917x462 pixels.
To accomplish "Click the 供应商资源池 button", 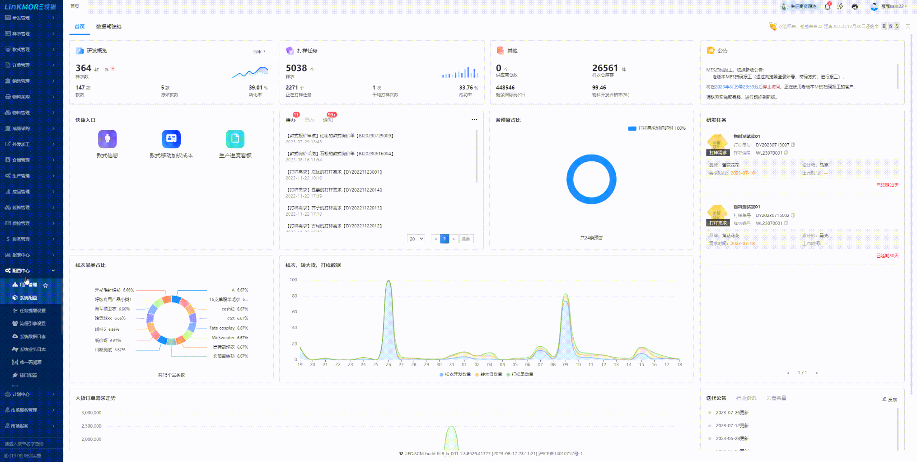I will 800,6.
